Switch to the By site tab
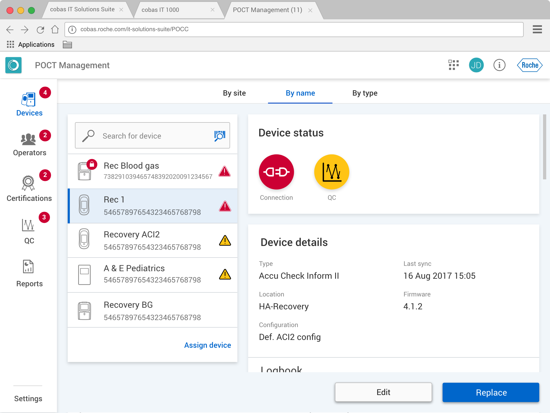Screen dimensions: 550x413 coord(234,93)
